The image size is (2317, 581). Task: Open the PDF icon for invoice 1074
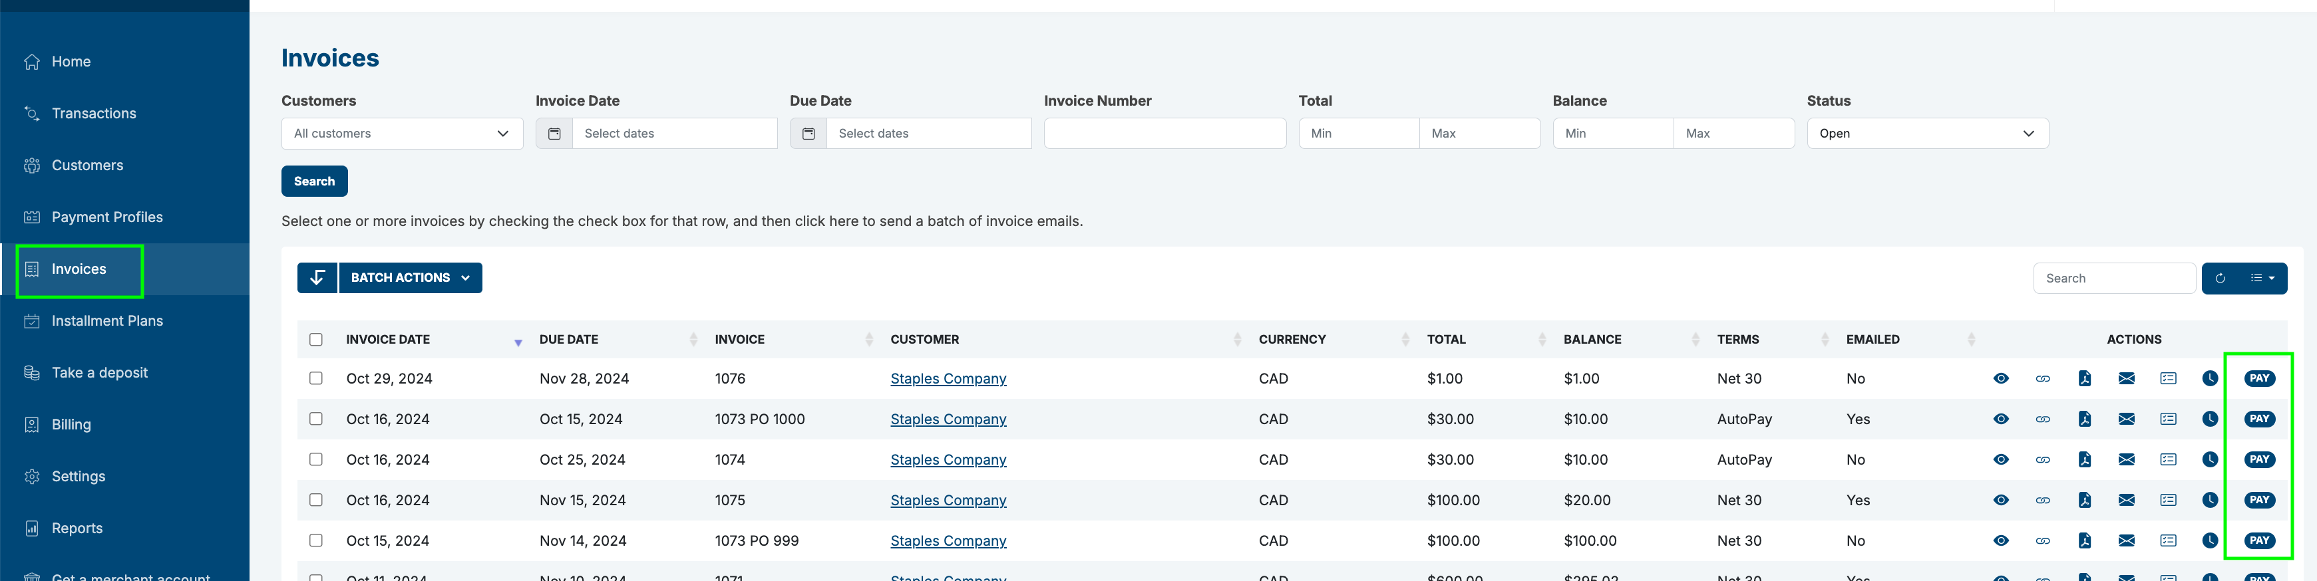(x=2085, y=460)
